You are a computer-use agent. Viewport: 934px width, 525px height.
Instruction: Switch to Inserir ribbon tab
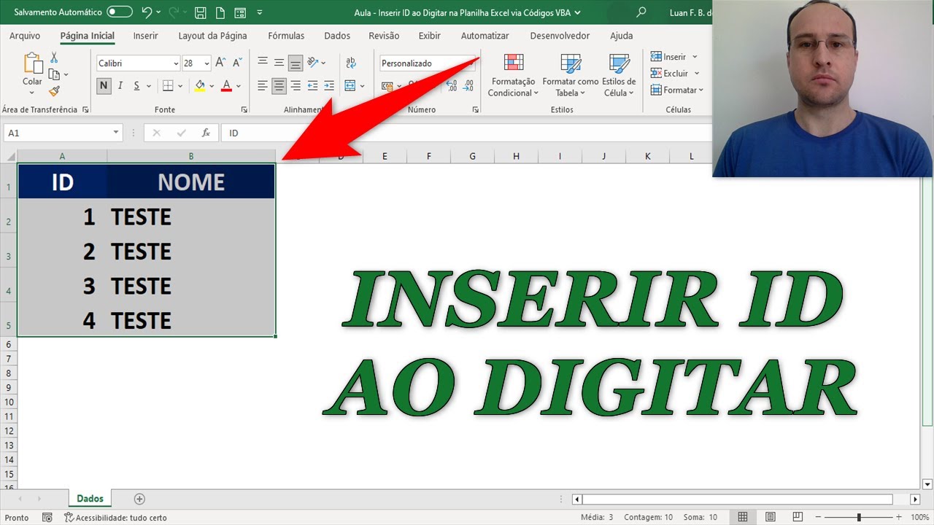pyautogui.click(x=146, y=36)
